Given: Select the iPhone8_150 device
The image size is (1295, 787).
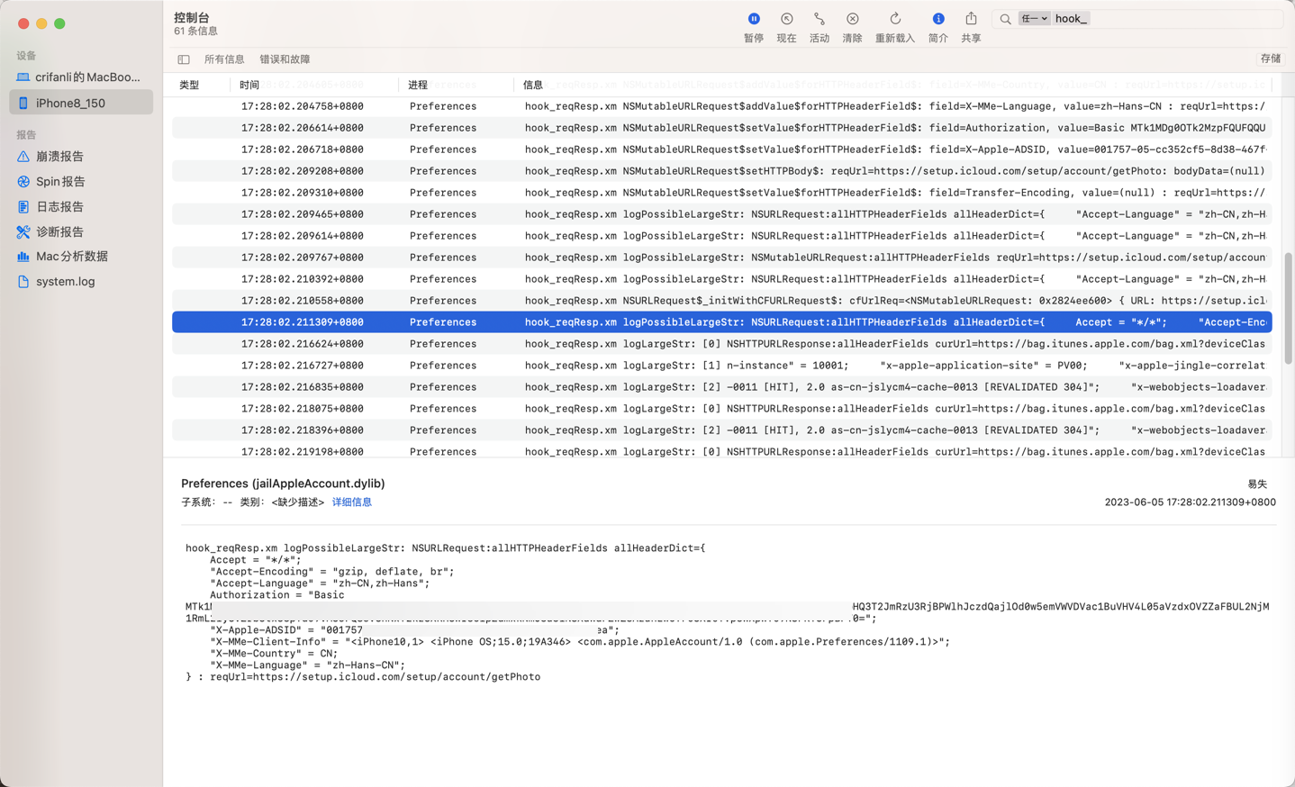Looking at the screenshot, I should point(81,103).
